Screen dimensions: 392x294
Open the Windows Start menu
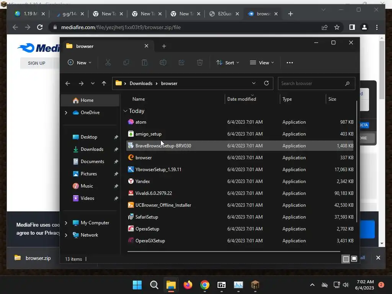coord(137,285)
